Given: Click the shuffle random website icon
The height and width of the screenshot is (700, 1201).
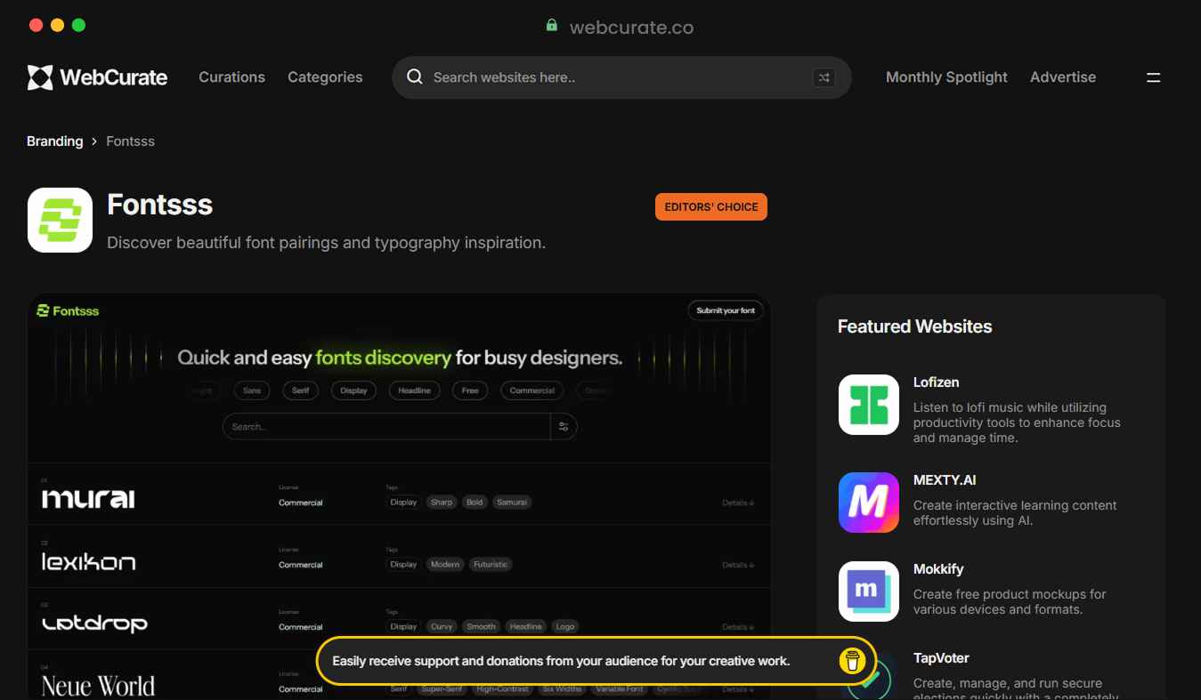Looking at the screenshot, I should (824, 77).
